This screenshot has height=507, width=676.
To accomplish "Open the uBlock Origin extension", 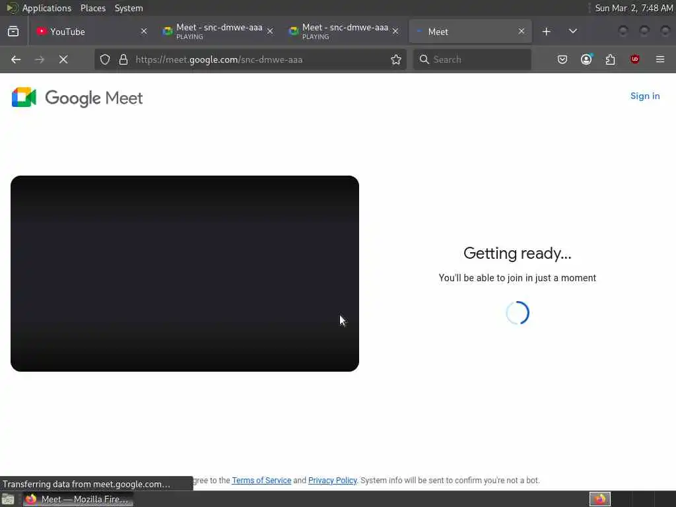I will (x=634, y=59).
